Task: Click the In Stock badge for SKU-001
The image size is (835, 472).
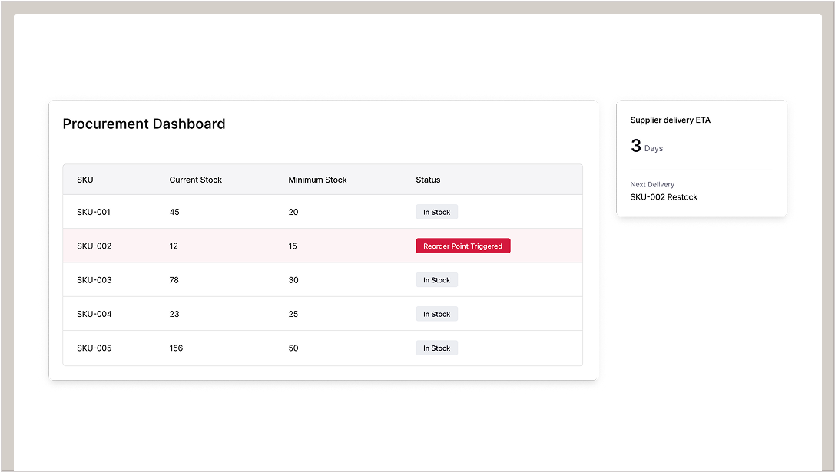Action: (x=436, y=212)
